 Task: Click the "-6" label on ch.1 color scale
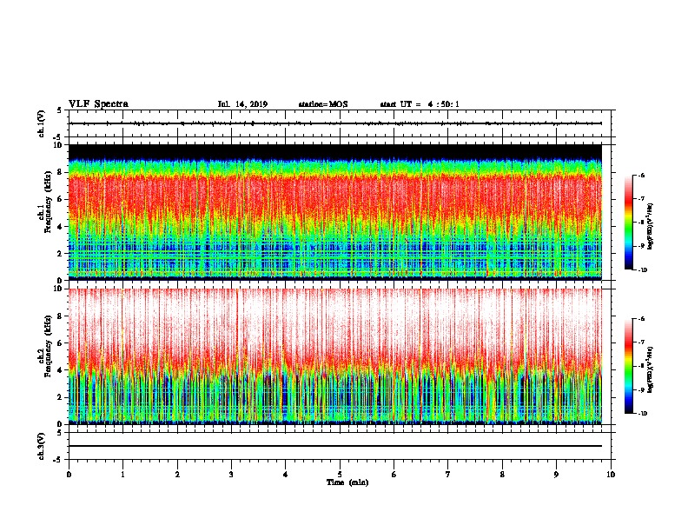(641, 175)
